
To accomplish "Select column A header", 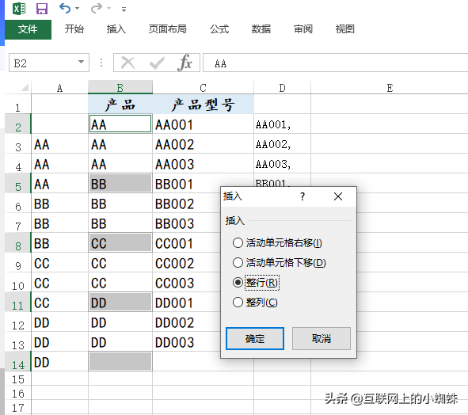I will click(59, 88).
